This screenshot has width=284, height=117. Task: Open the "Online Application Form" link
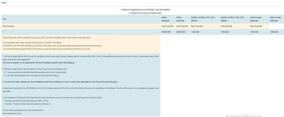12,114
